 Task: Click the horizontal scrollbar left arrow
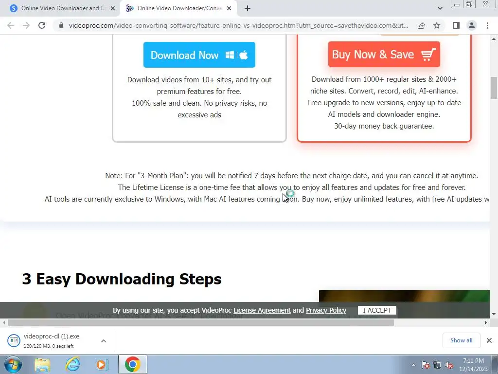pyautogui.click(x=3, y=323)
